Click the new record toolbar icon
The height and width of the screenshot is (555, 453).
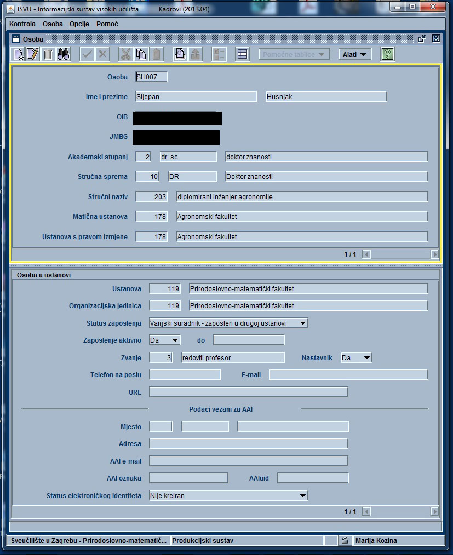pyautogui.click(x=18, y=54)
